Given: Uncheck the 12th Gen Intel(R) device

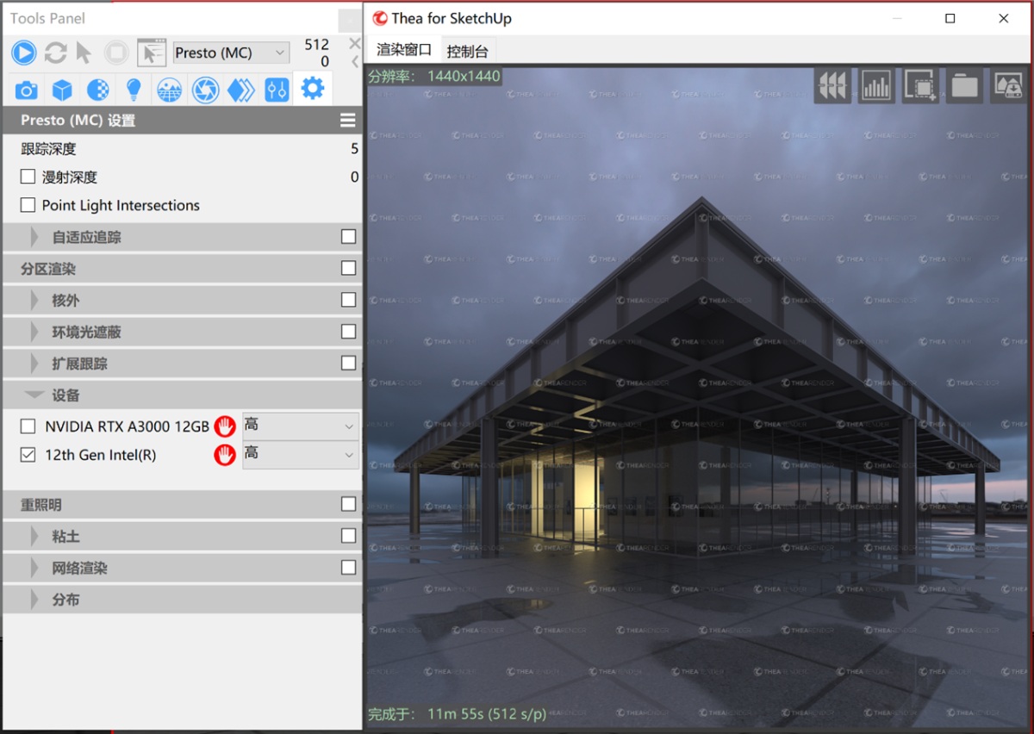Looking at the screenshot, I should click(x=28, y=455).
